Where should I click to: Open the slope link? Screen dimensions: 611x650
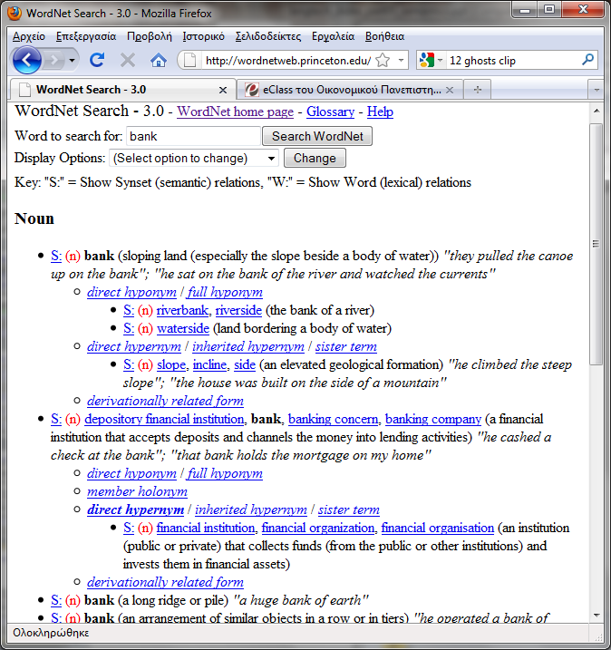171,364
